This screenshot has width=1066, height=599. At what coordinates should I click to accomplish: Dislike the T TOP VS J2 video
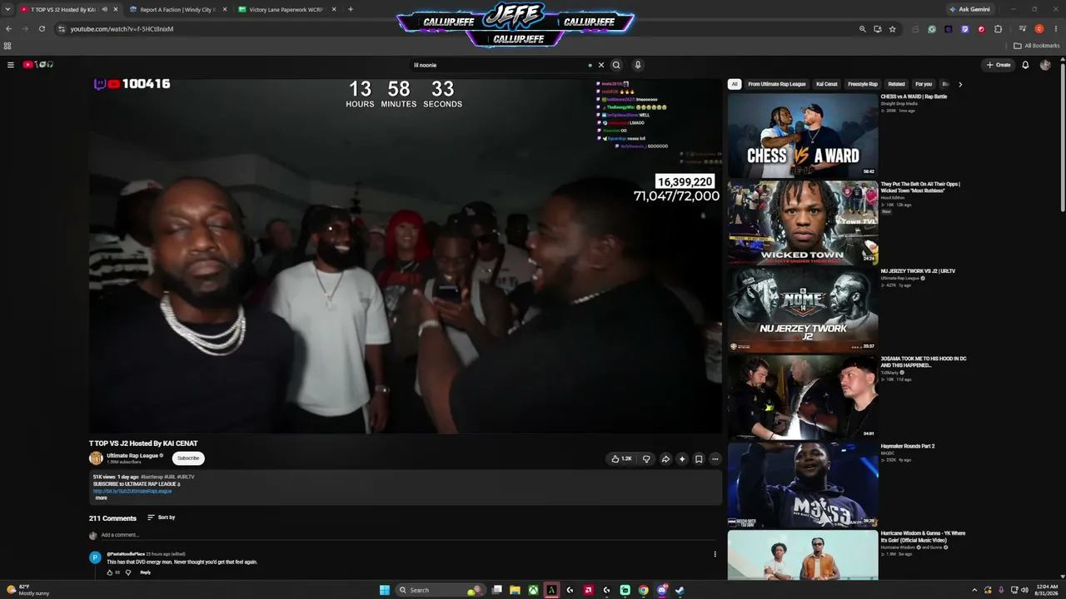point(646,458)
